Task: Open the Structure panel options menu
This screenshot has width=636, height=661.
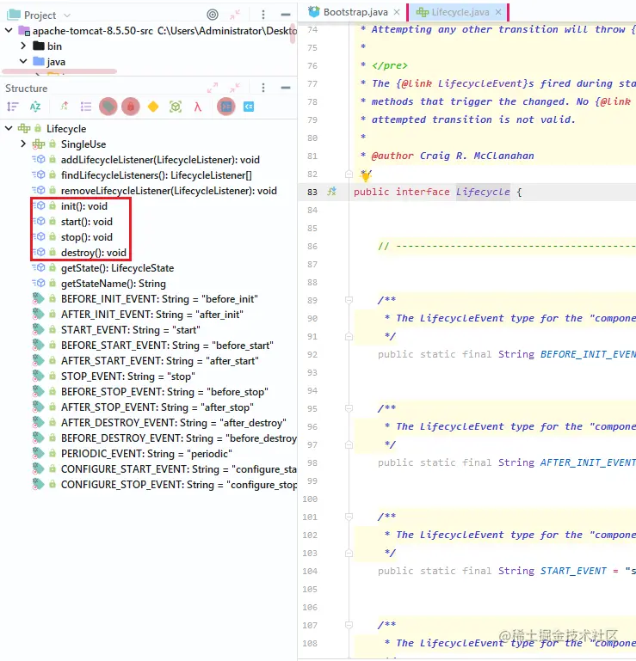Action: coord(263,88)
